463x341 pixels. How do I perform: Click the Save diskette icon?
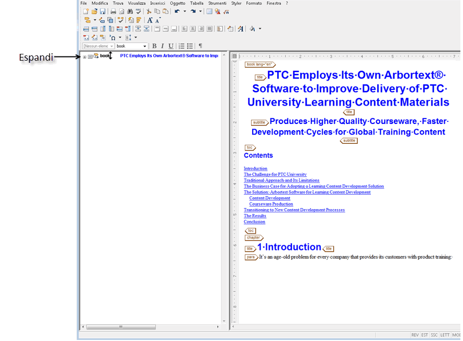pyautogui.click(x=103, y=12)
